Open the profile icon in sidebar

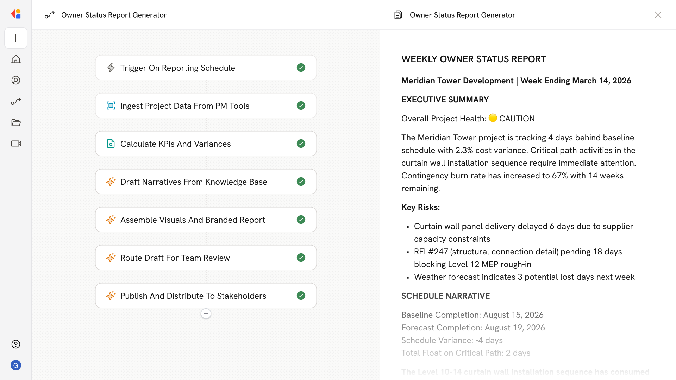coord(16,80)
